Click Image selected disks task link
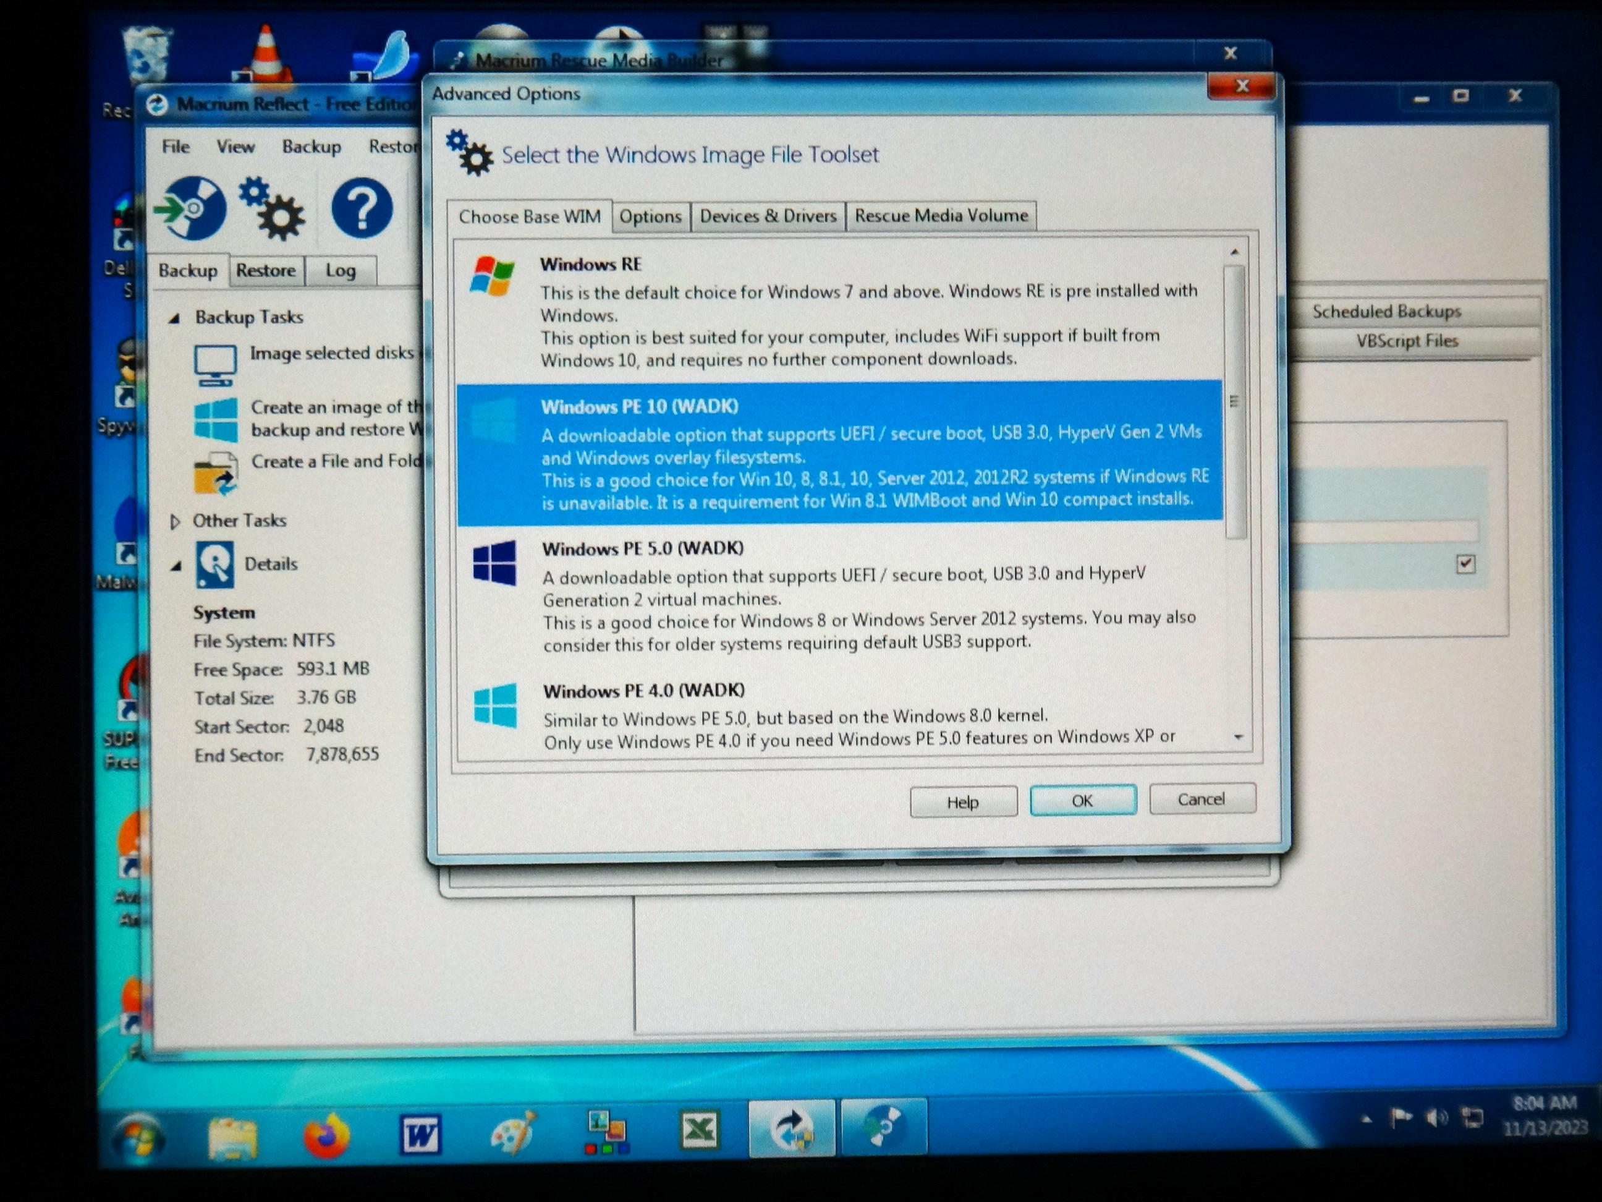1602x1202 pixels. point(332,354)
